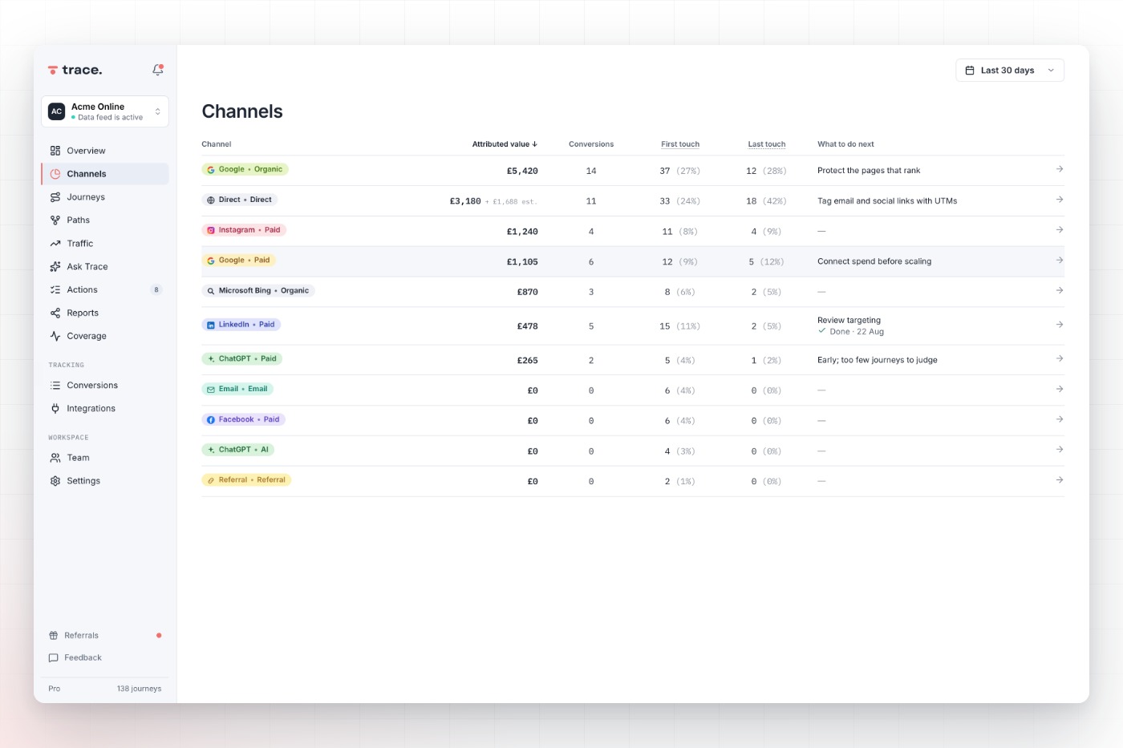
Task: Click the Settings gear icon
Action: (55, 481)
